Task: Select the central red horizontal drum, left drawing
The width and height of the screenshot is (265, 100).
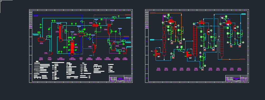Action: 81,35
